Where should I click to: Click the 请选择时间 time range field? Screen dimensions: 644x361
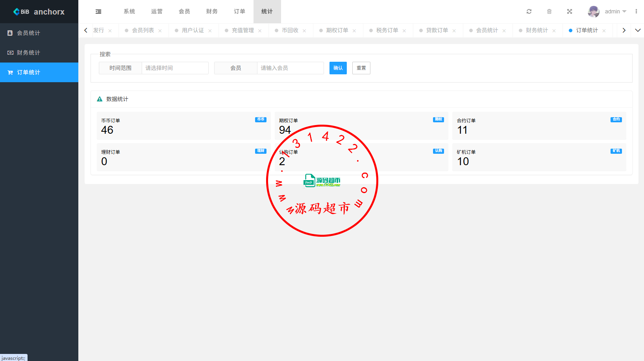pyautogui.click(x=175, y=68)
